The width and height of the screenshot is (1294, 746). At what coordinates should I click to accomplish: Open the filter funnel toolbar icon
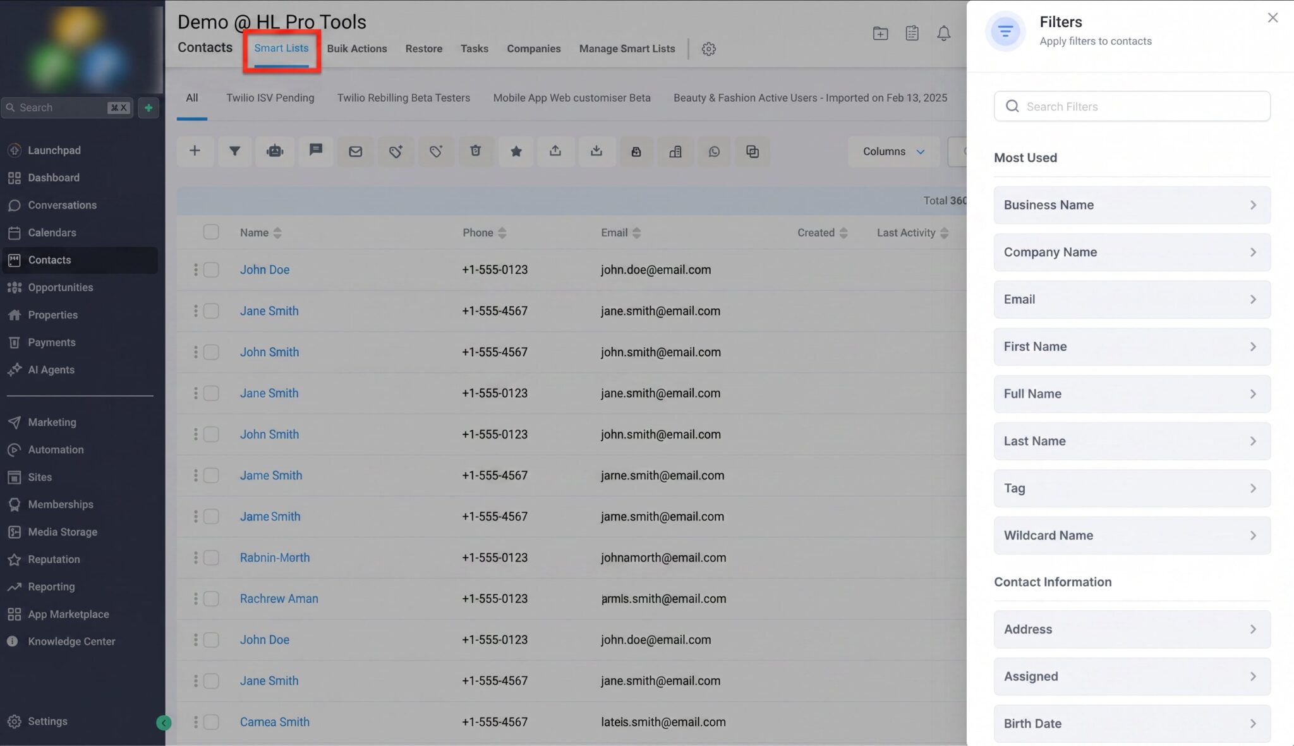pyautogui.click(x=234, y=151)
